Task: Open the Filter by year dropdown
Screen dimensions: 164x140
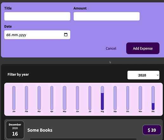Action: [143, 75]
